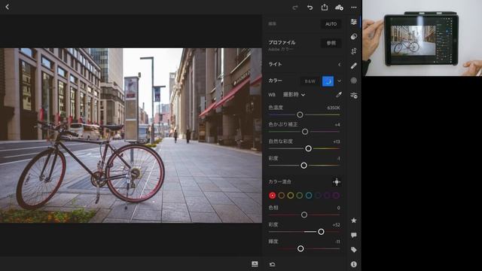The image size is (482, 271).
Task: Select the red color channel circle
Action: (x=273, y=196)
